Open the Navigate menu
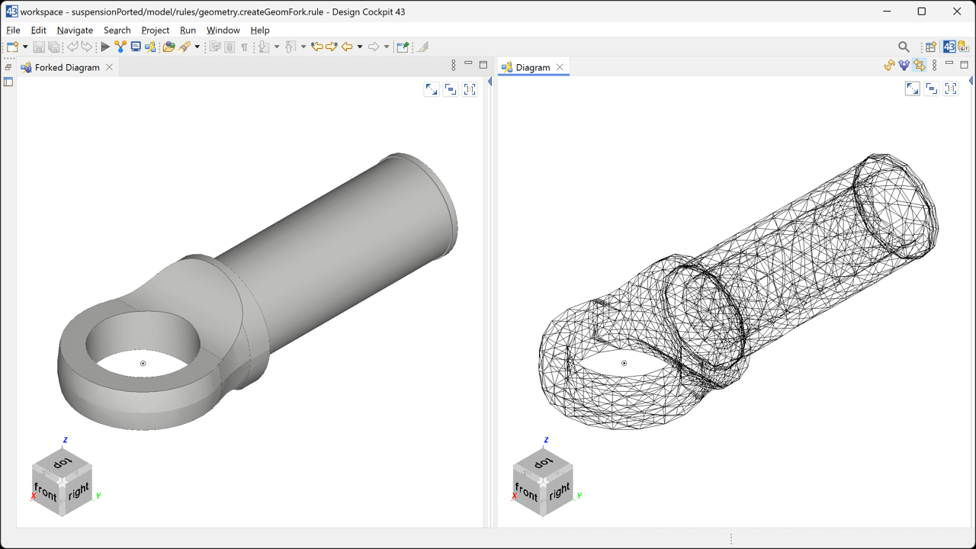 coord(75,30)
